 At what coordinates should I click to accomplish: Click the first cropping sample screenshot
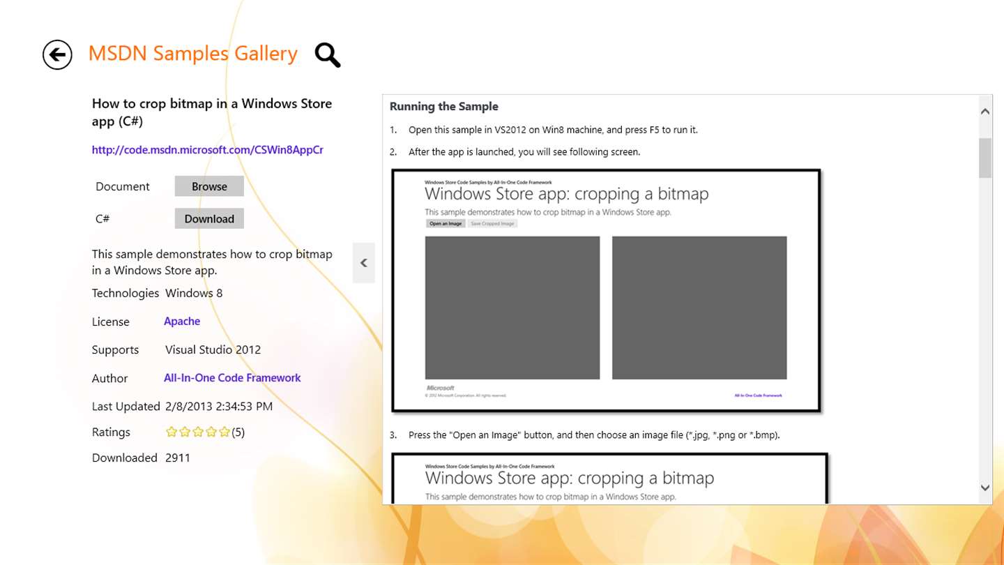tap(607, 290)
